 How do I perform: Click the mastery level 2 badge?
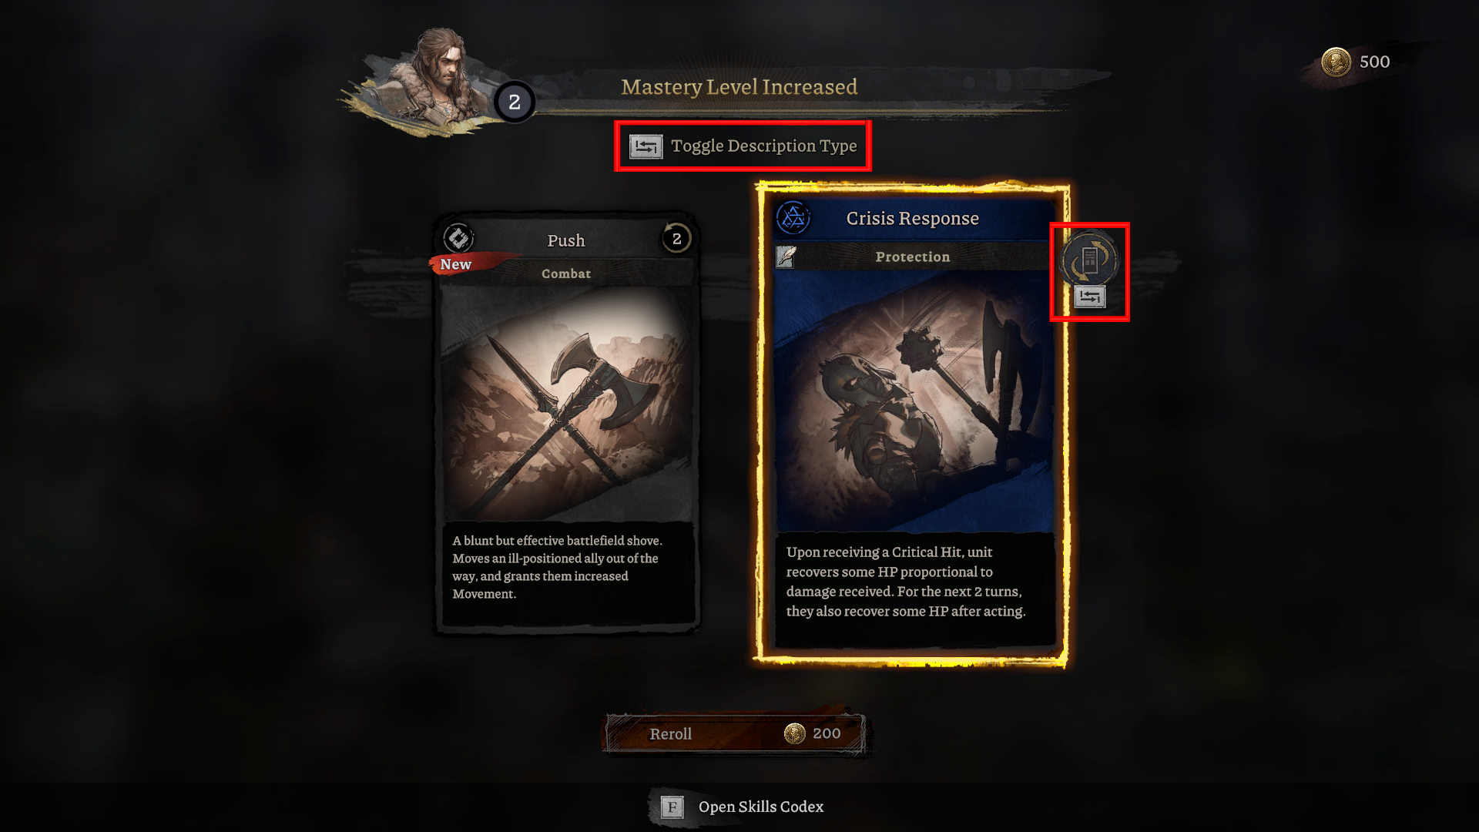(x=515, y=102)
